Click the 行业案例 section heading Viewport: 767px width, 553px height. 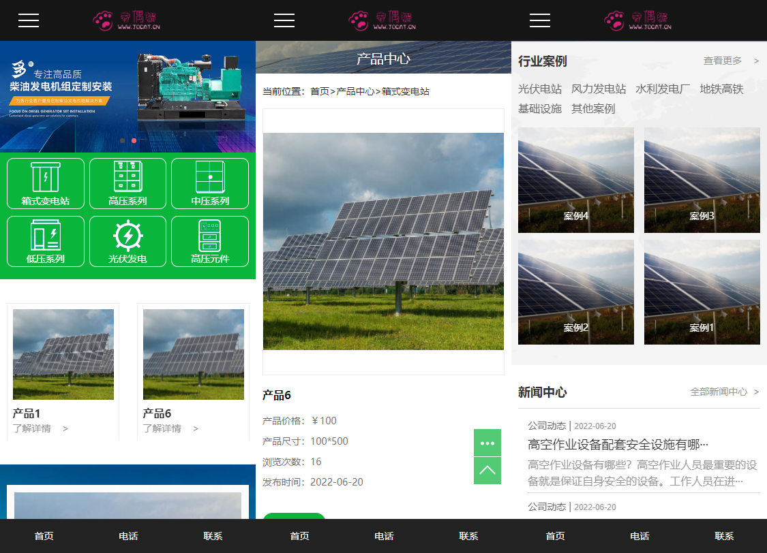[543, 61]
